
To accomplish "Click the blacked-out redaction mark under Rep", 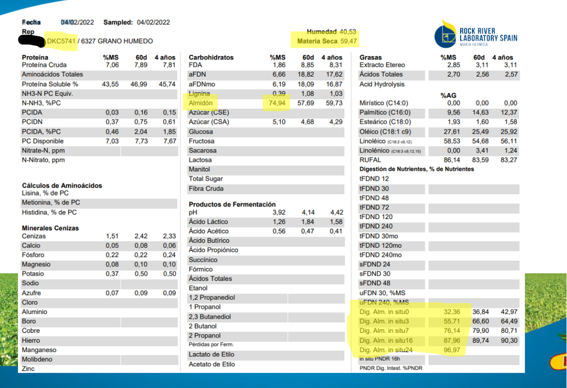I will pyautogui.click(x=32, y=40).
